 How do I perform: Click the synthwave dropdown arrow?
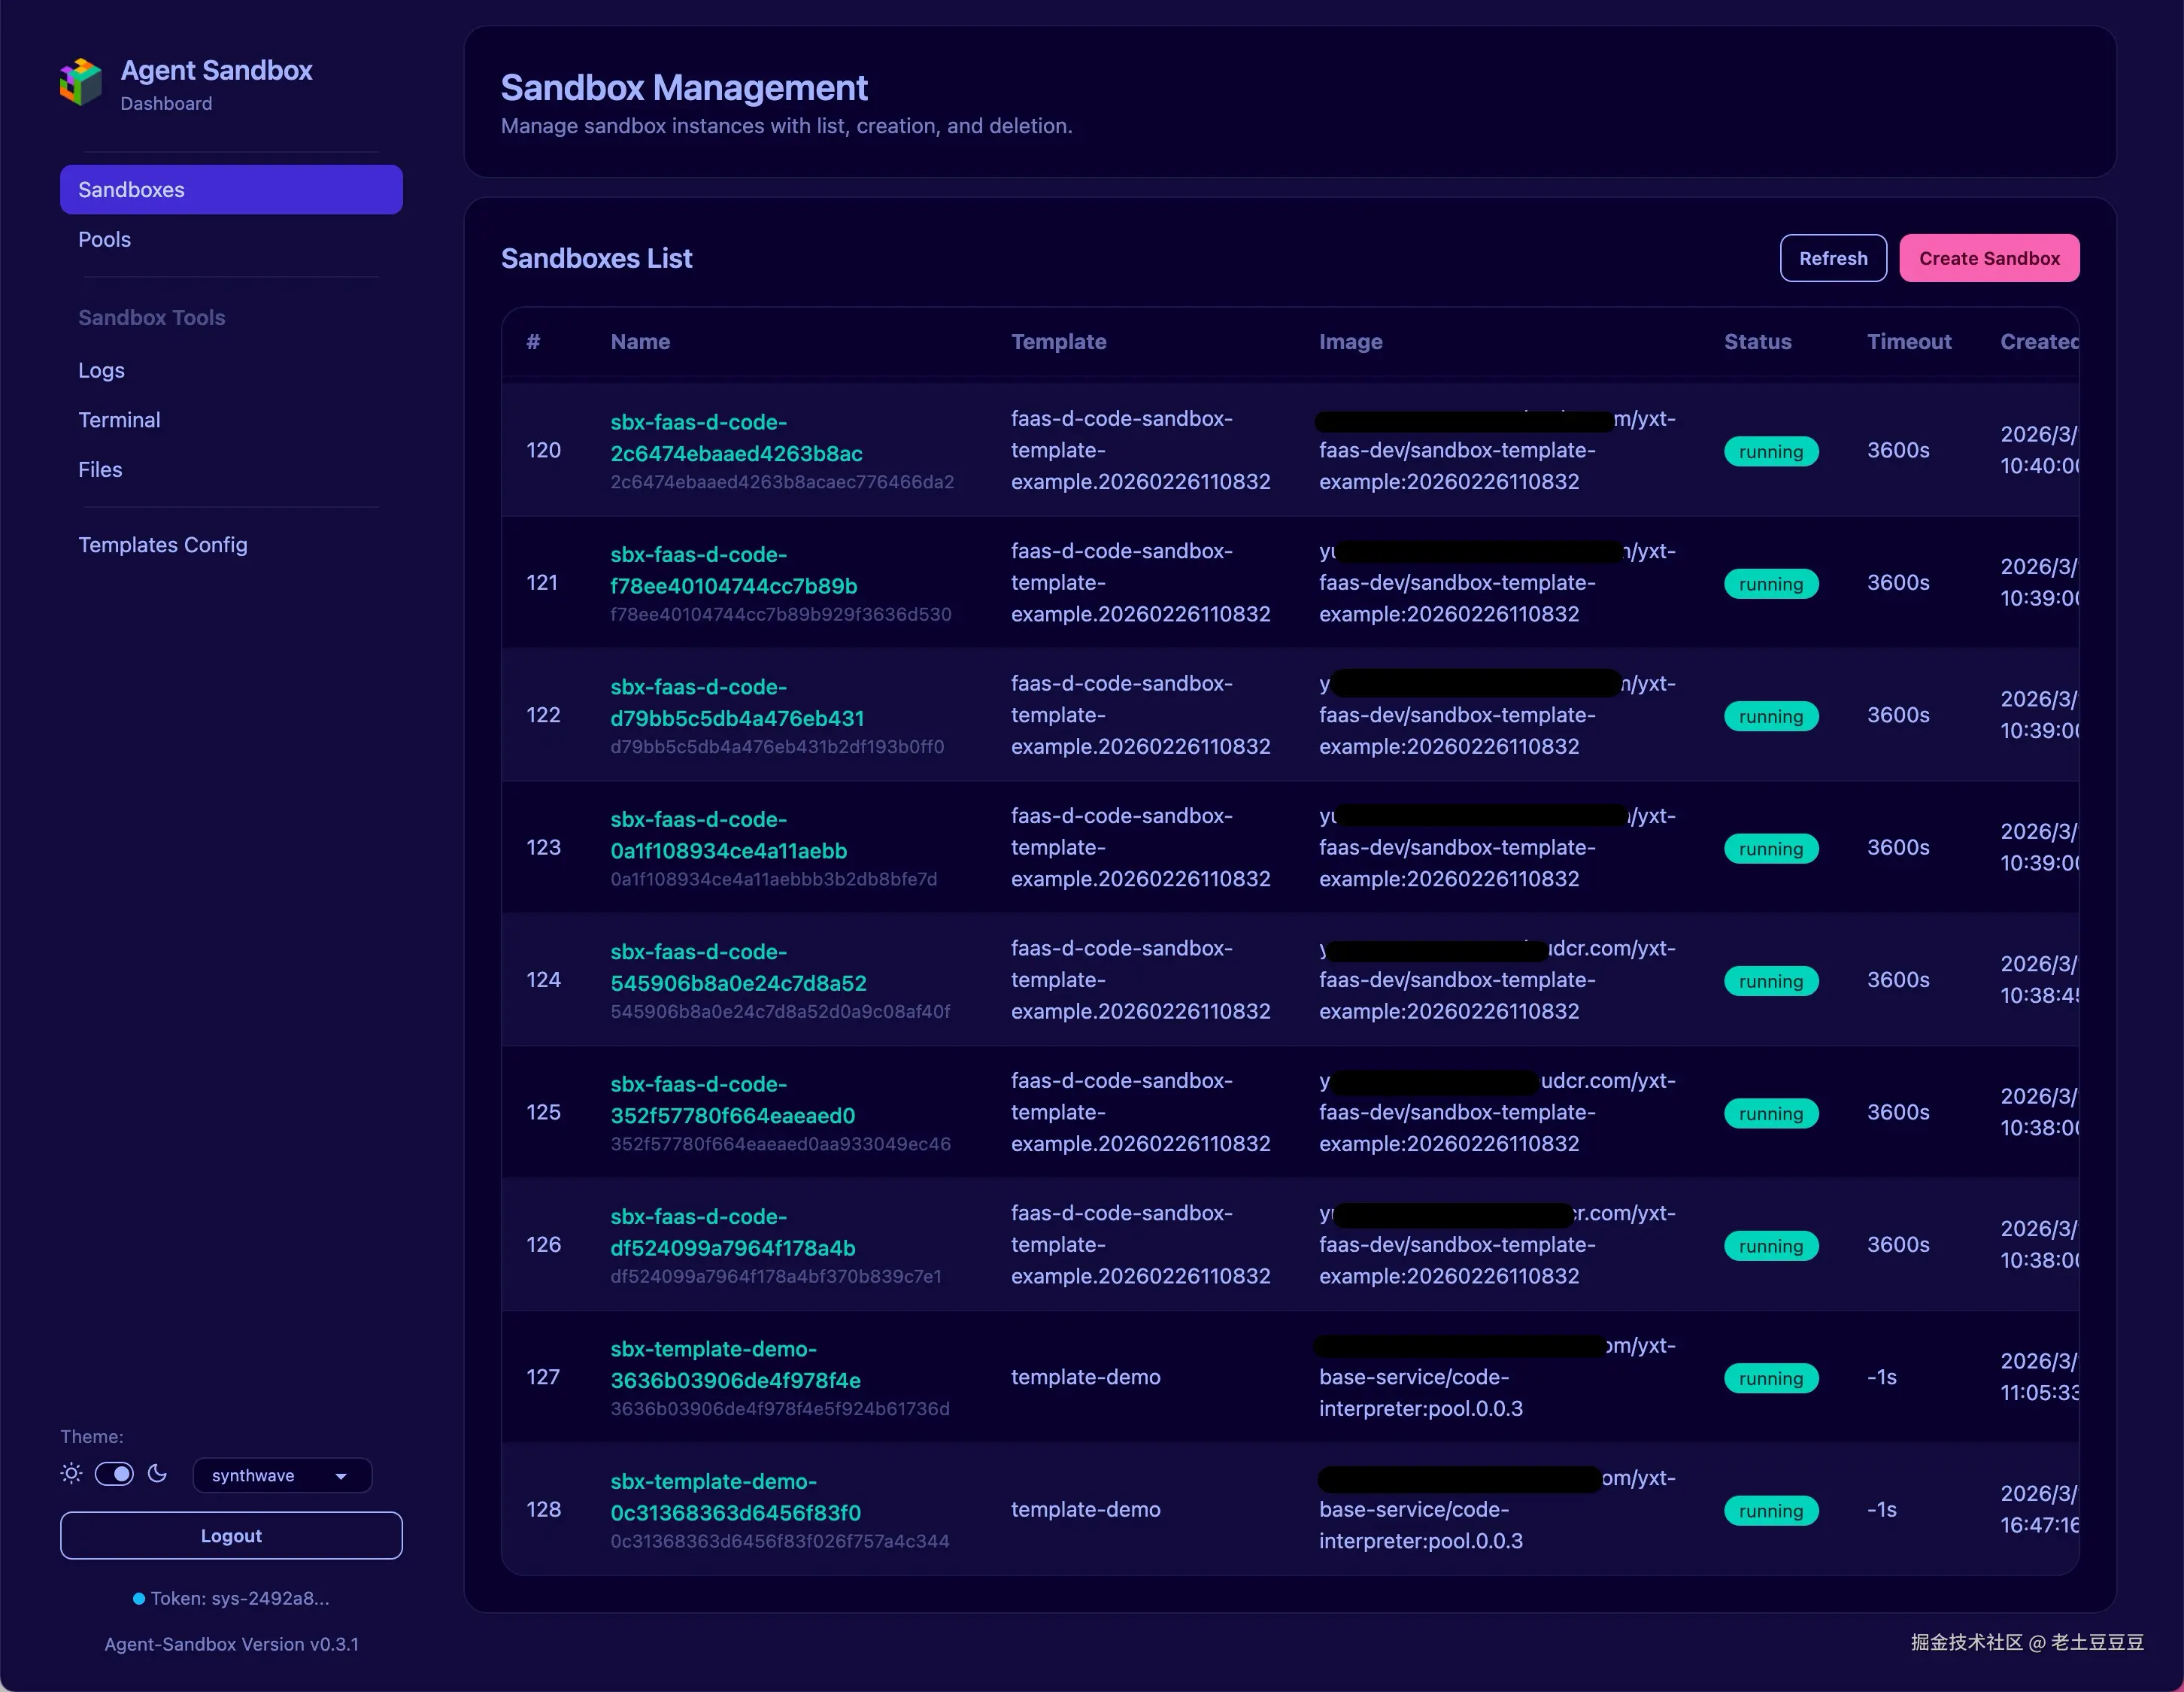point(341,1477)
